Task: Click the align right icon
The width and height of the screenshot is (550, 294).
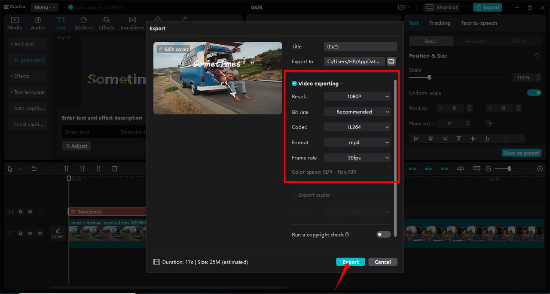Action: pos(445,138)
